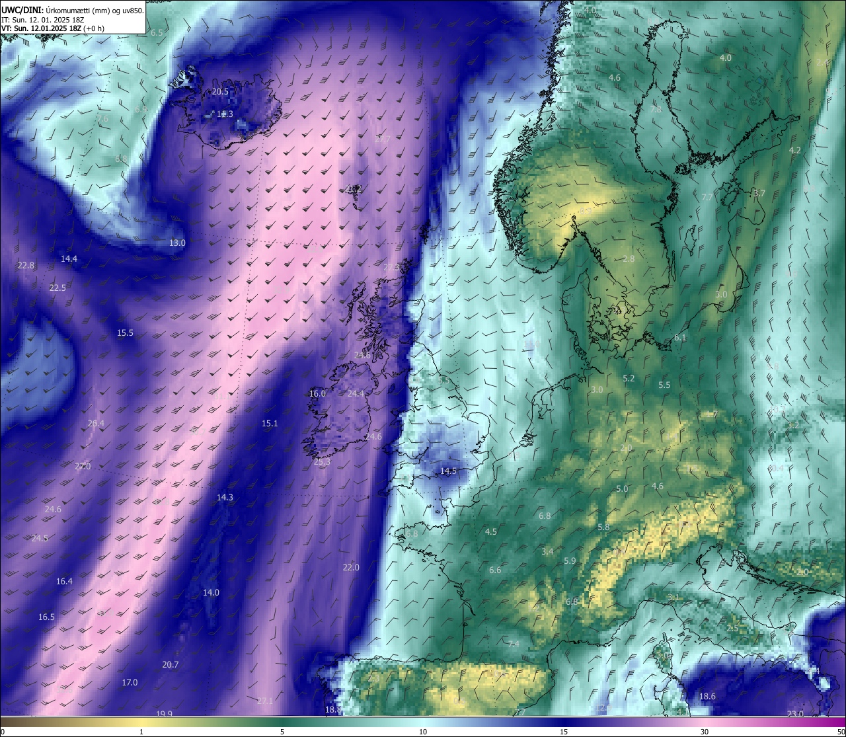The width and height of the screenshot is (846, 737).
Task: Click the 4.2 value on the map
Action: click(x=795, y=151)
